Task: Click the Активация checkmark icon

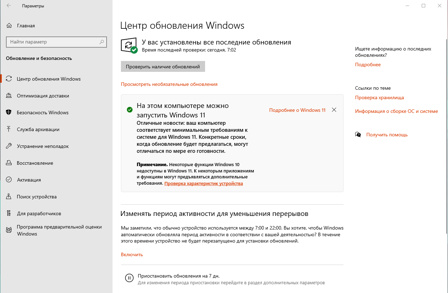Action: pos(9,180)
